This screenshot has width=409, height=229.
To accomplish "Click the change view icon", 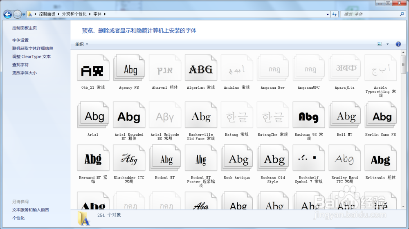I will pos(380,44).
